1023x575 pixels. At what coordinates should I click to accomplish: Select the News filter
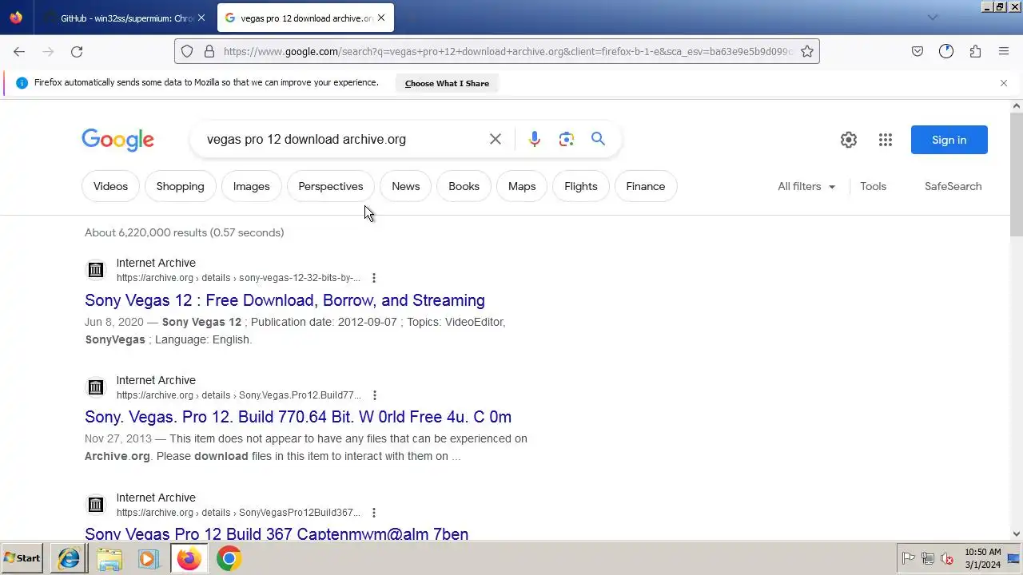click(405, 186)
